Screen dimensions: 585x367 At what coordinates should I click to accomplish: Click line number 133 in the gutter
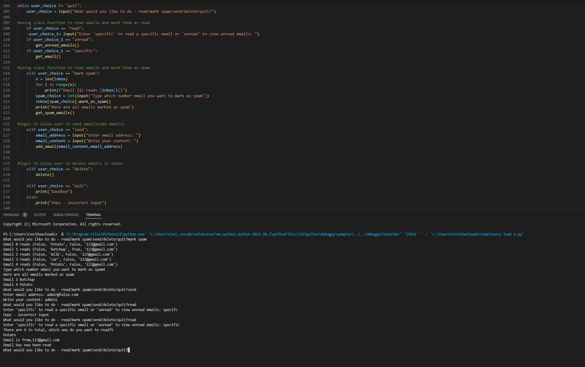click(x=6, y=169)
